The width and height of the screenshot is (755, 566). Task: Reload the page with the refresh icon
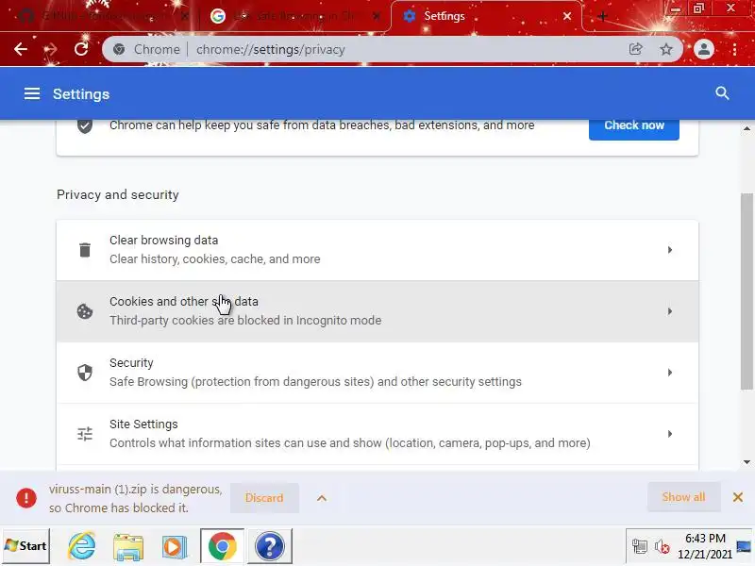click(81, 49)
